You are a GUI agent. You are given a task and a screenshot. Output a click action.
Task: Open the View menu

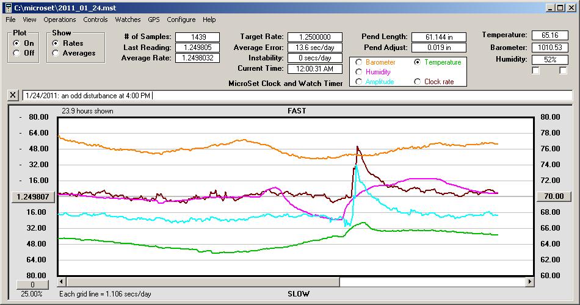(29, 20)
